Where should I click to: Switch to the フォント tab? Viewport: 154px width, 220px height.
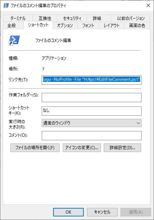pyautogui.click(x=88, y=26)
